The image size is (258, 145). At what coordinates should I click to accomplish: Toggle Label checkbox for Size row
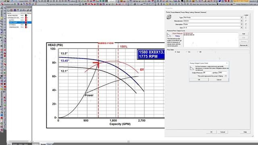click(246, 28)
